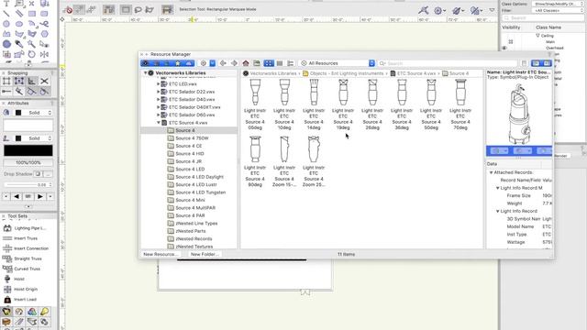This screenshot has height=330, width=587.
Task: Click the forward arrow in Resource Manager
Action: (x=235, y=63)
